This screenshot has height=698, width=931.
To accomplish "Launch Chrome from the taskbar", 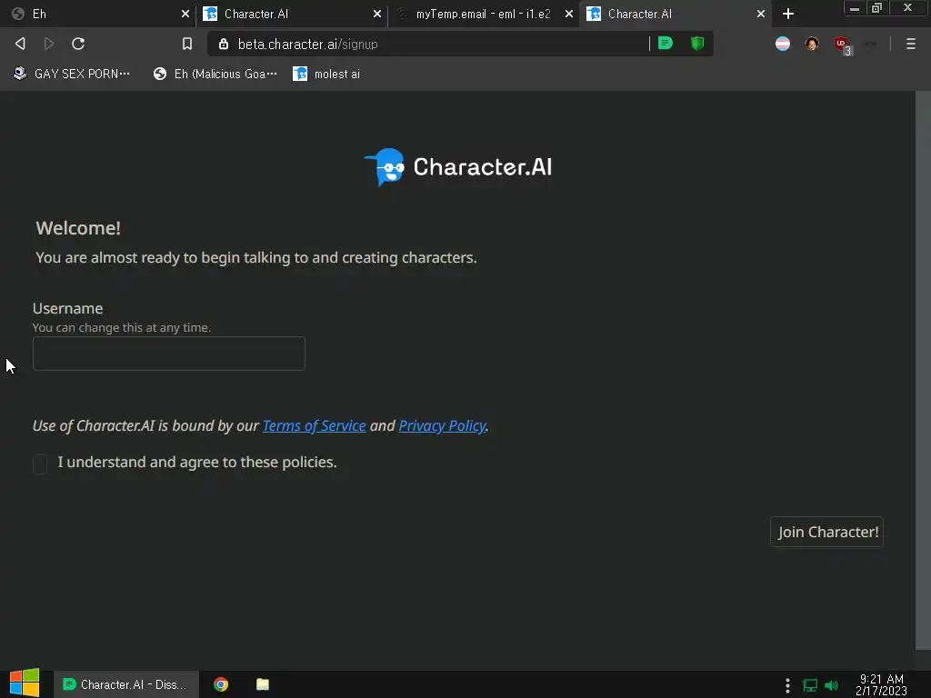I will pos(221,684).
